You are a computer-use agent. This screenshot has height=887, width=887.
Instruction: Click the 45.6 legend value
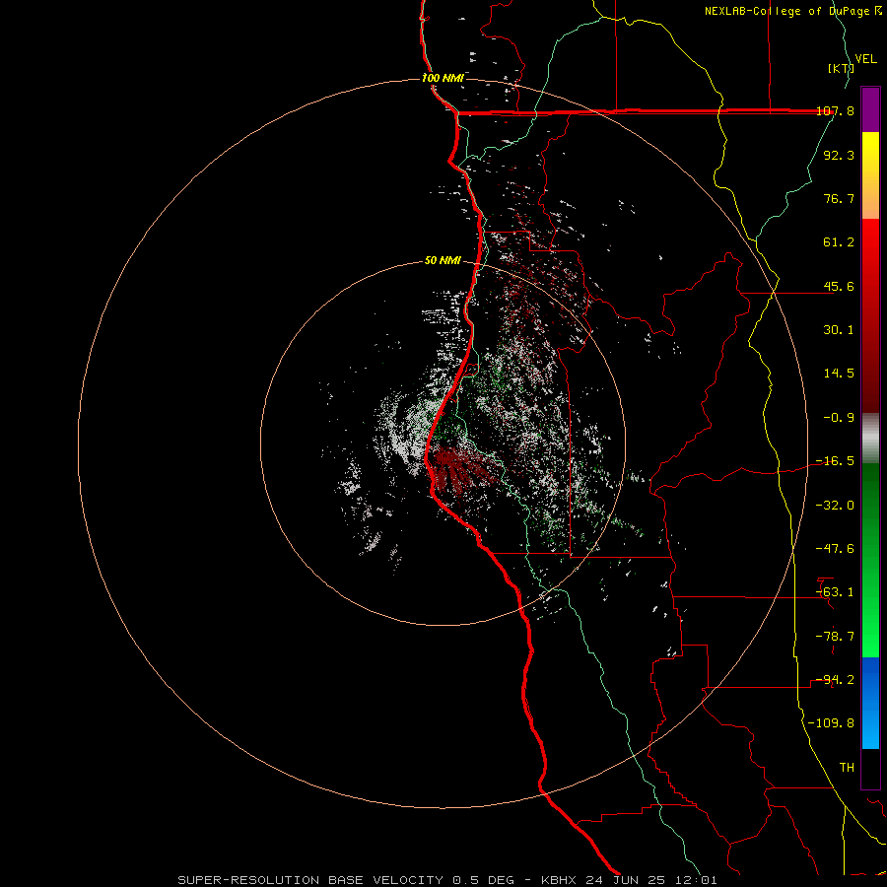839,286
